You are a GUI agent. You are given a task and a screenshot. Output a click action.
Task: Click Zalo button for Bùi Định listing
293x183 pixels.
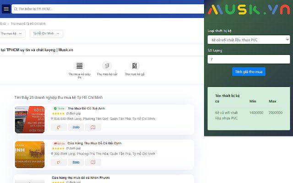pyautogui.click(x=76, y=162)
